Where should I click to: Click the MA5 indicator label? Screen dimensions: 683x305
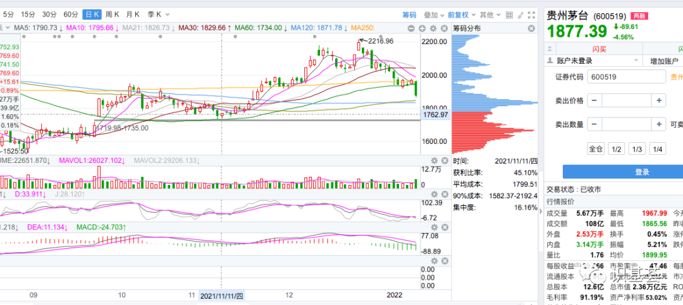coord(38,27)
